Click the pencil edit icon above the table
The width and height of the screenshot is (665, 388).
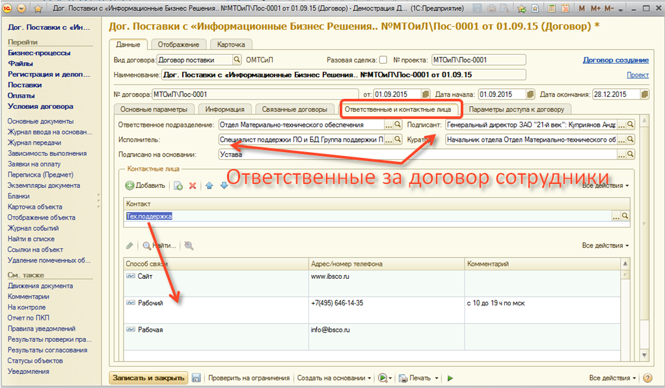[130, 246]
